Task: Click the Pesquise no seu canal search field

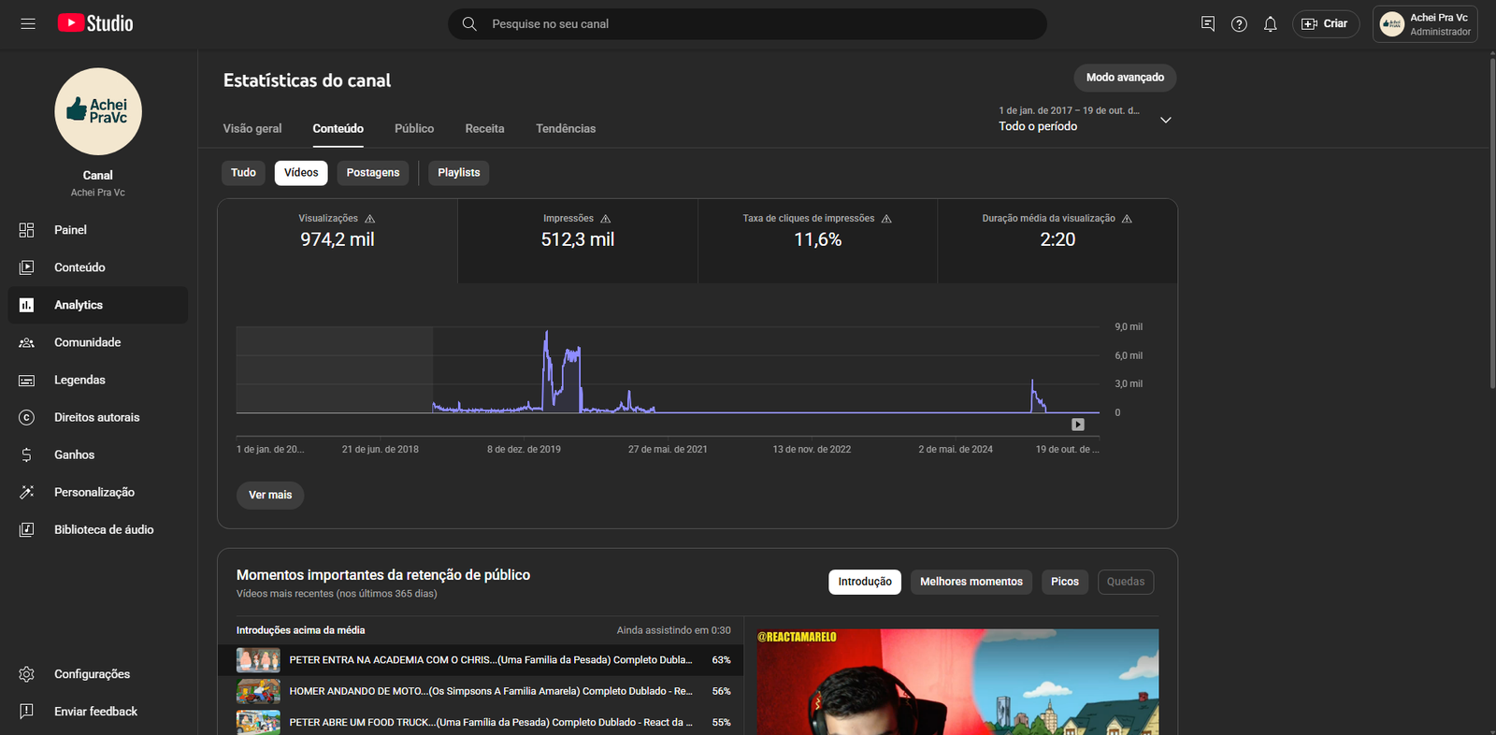Action: click(x=747, y=24)
